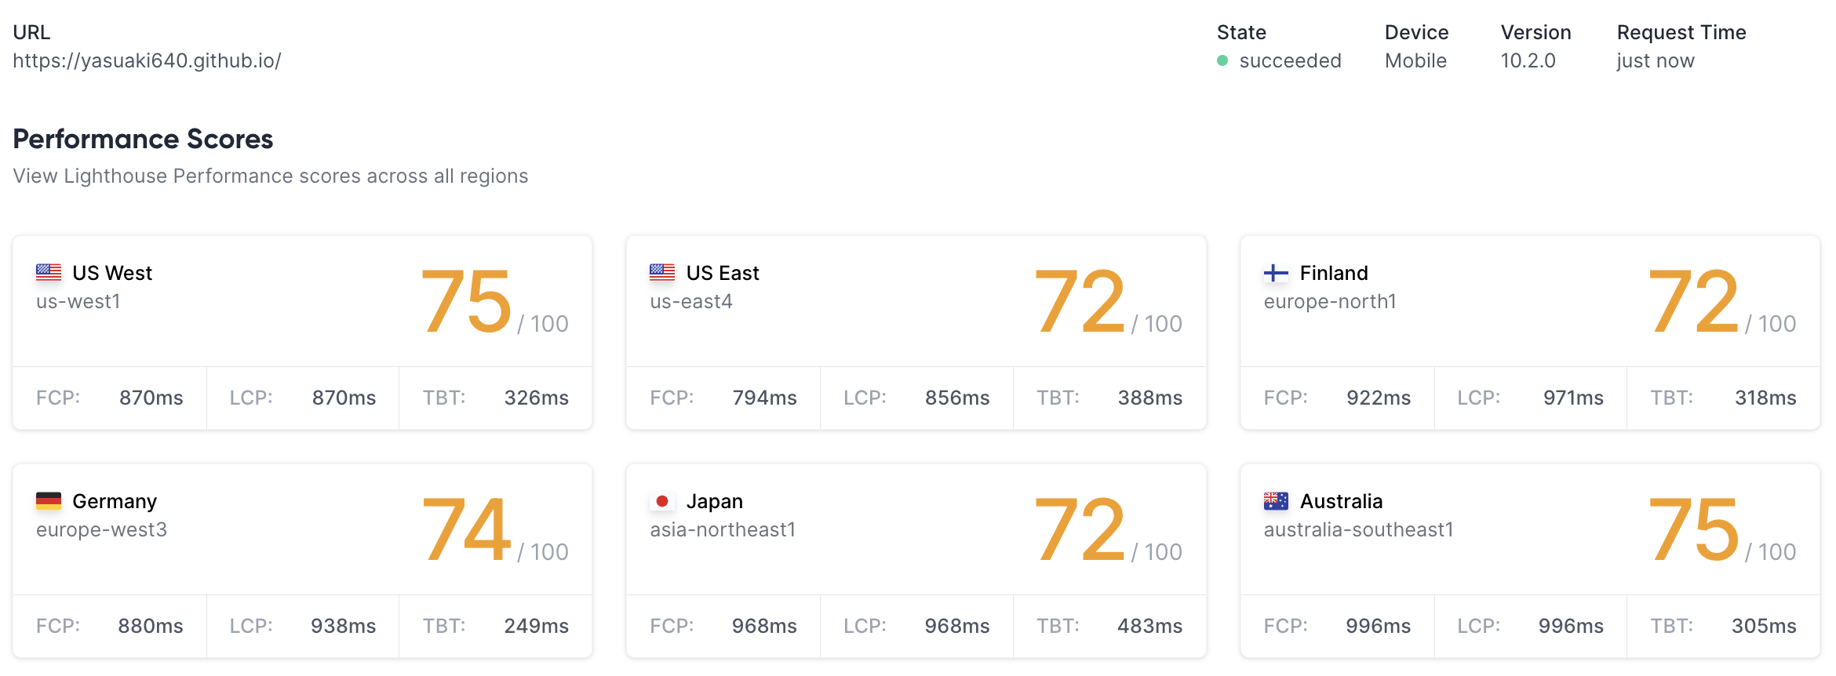This screenshot has width=1836, height=676.
Task: Click the US East flag icon
Action: point(663,272)
